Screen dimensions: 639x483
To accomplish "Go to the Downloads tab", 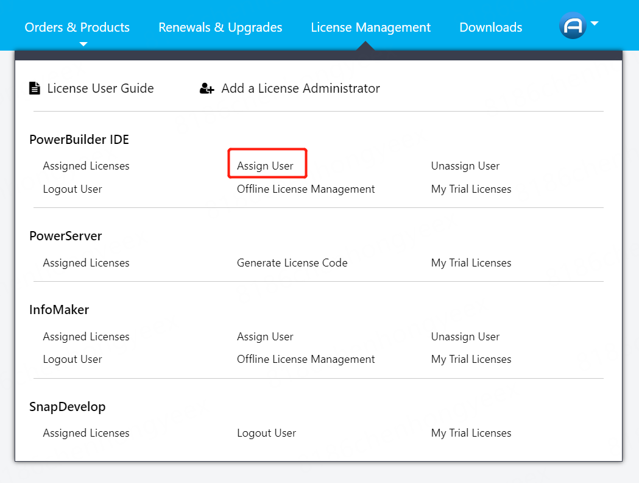I will [x=490, y=27].
